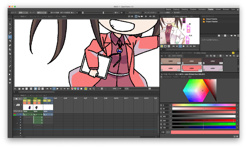Toggle Col2 preview visibility eye
Image resolution: width=247 pixels, height=148 pixels.
(37, 101)
